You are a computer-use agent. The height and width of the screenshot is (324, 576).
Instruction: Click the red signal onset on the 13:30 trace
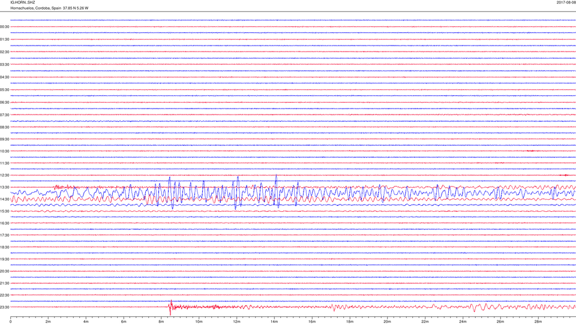point(56,187)
